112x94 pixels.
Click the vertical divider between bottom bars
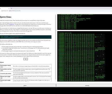56,85
